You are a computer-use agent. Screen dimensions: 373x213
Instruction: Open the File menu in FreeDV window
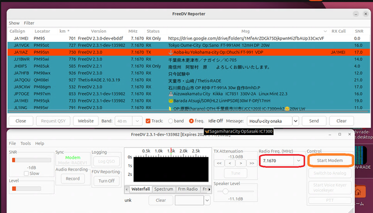point(12,143)
